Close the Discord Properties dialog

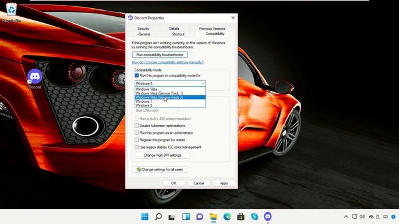tap(233, 18)
